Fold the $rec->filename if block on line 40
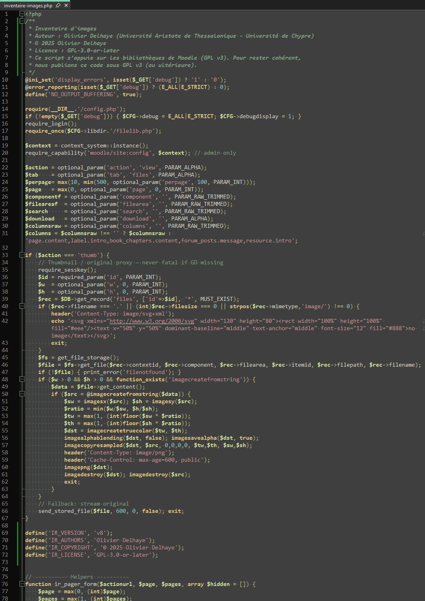This screenshot has height=601, width=425. (x=22, y=306)
